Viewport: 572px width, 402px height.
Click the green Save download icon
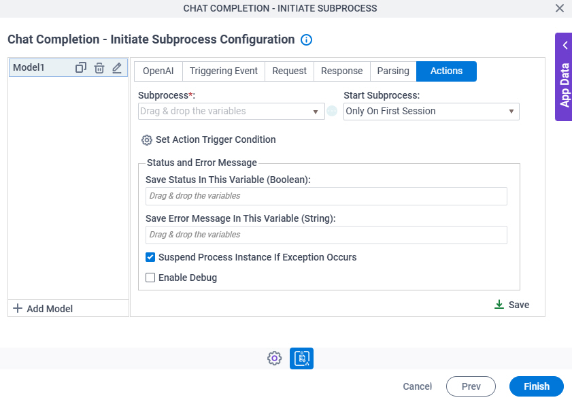(499, 305)
